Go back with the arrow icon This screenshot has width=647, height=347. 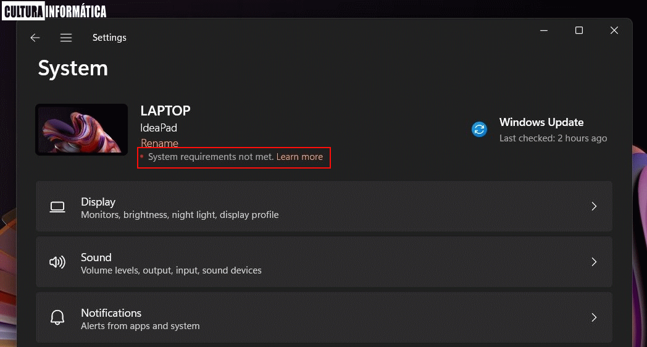(x=35, y=38)
